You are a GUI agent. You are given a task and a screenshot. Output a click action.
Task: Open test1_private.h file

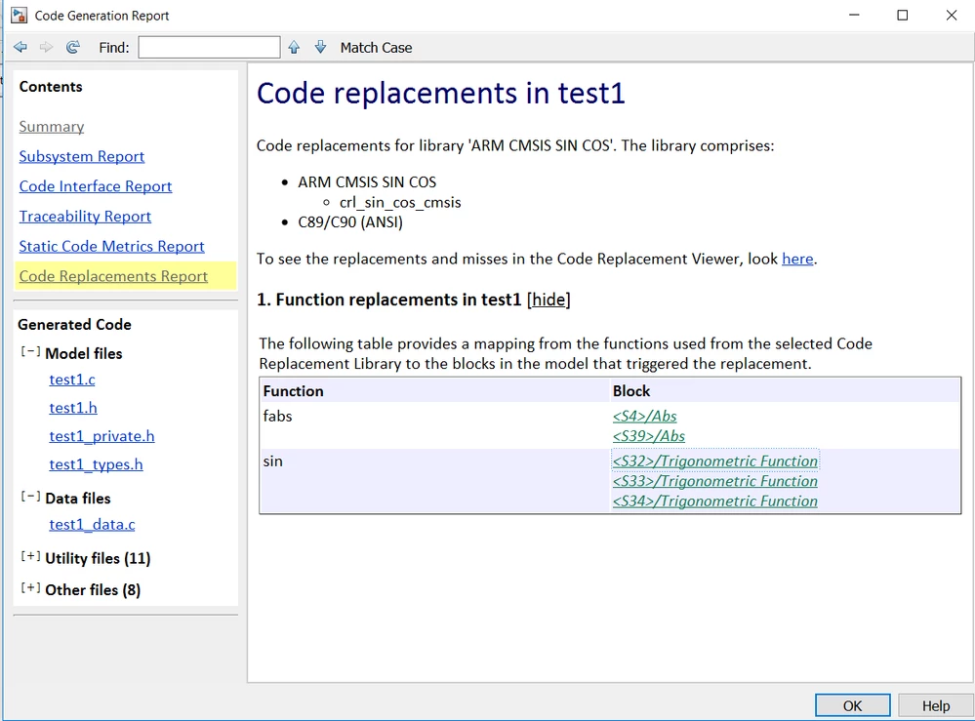tap(102, 436)
